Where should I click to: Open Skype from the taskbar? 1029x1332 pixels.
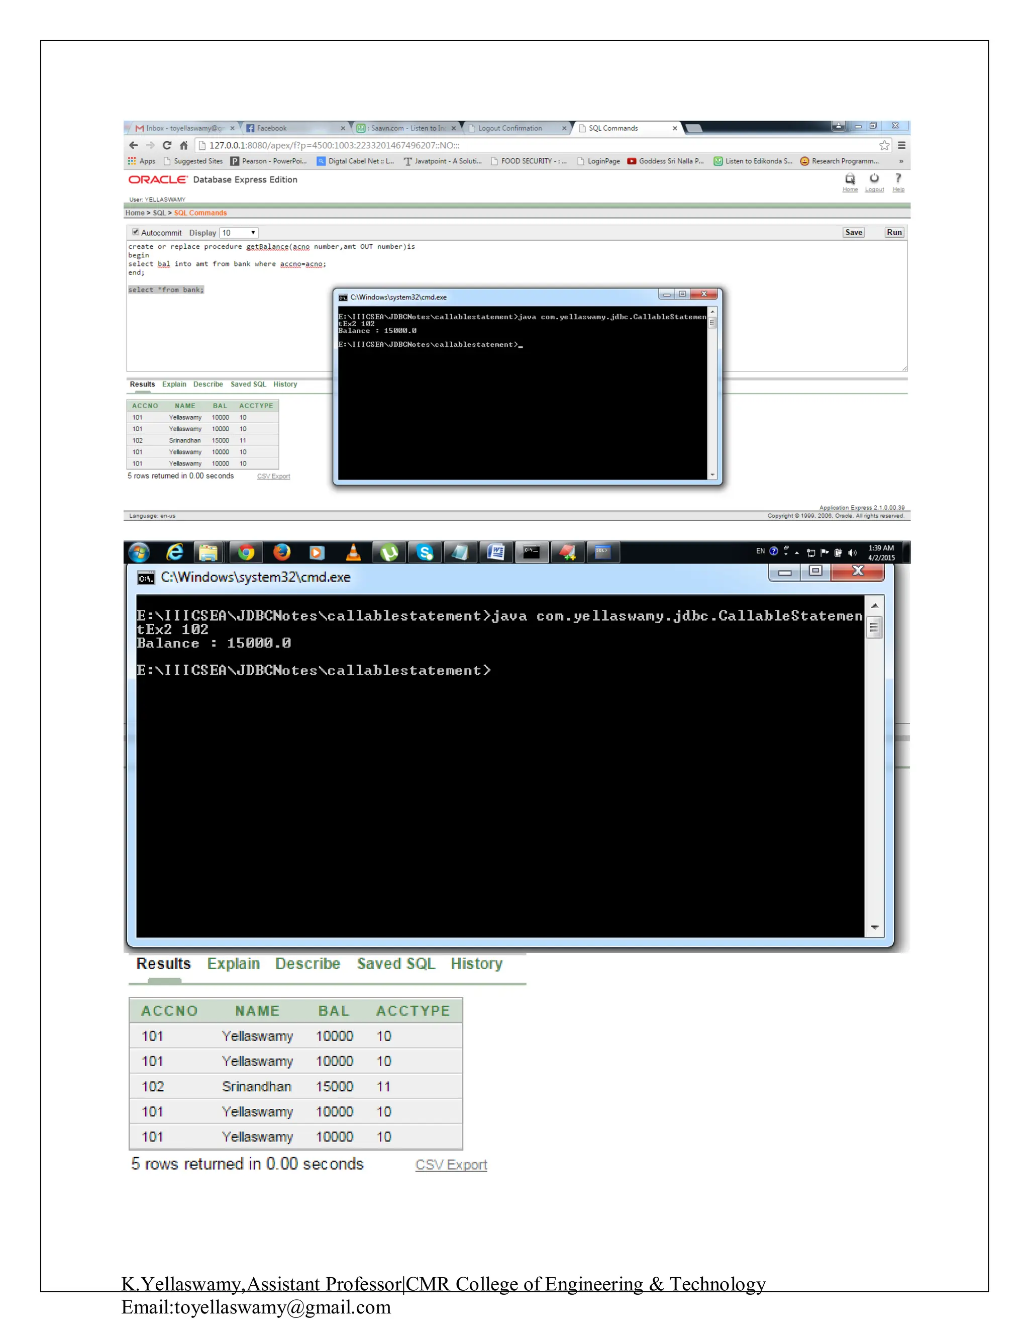(425, 552)
